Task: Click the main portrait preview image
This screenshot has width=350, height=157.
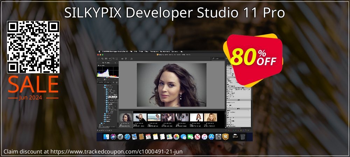Action: pyautogui.click(x=171, y=85)
